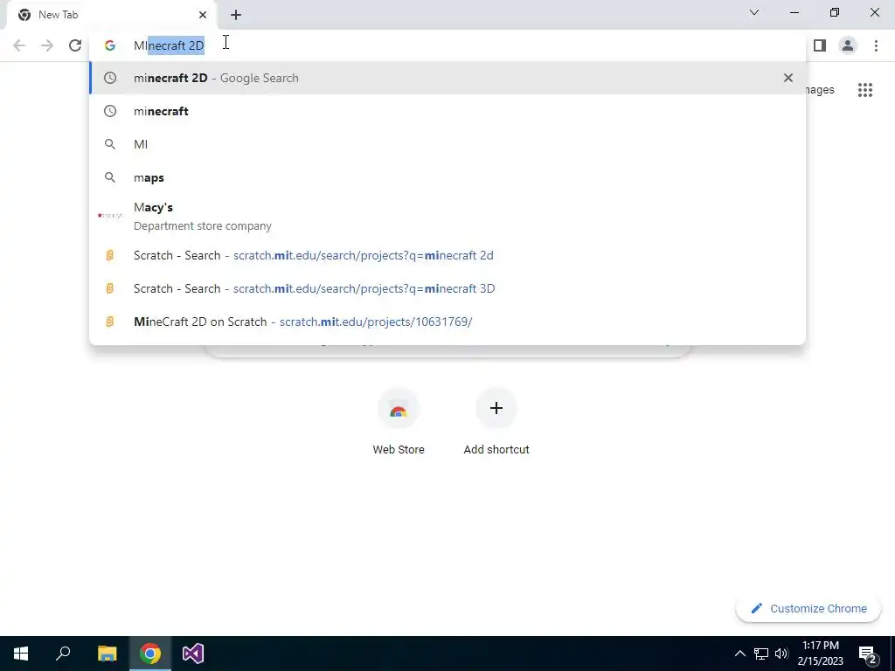This screenshot has height=671, width=895.
Task: Open the tab search dropdown chevron
Action: [754, 12]
